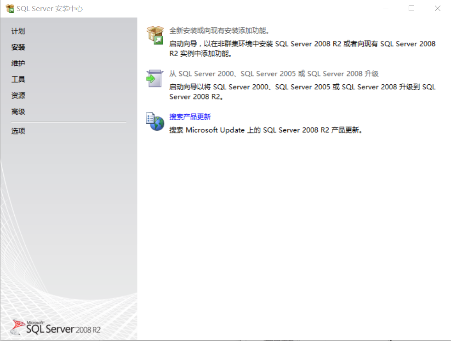Image resolution: width=451 pixels, height=341 pixels.
Task: Click the upgrade from SQL Server icon
Action: pos(155,78)
